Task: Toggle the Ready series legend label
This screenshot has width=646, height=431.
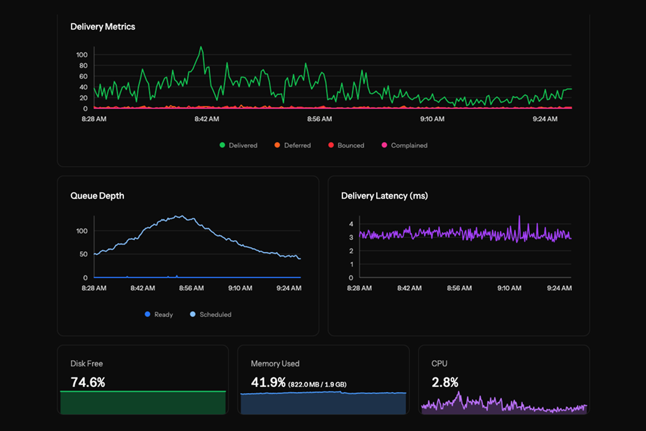Action: click(x=163, y=315)
